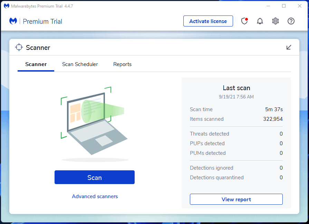Click the Premium Trial header text

(x=42, y=21)
